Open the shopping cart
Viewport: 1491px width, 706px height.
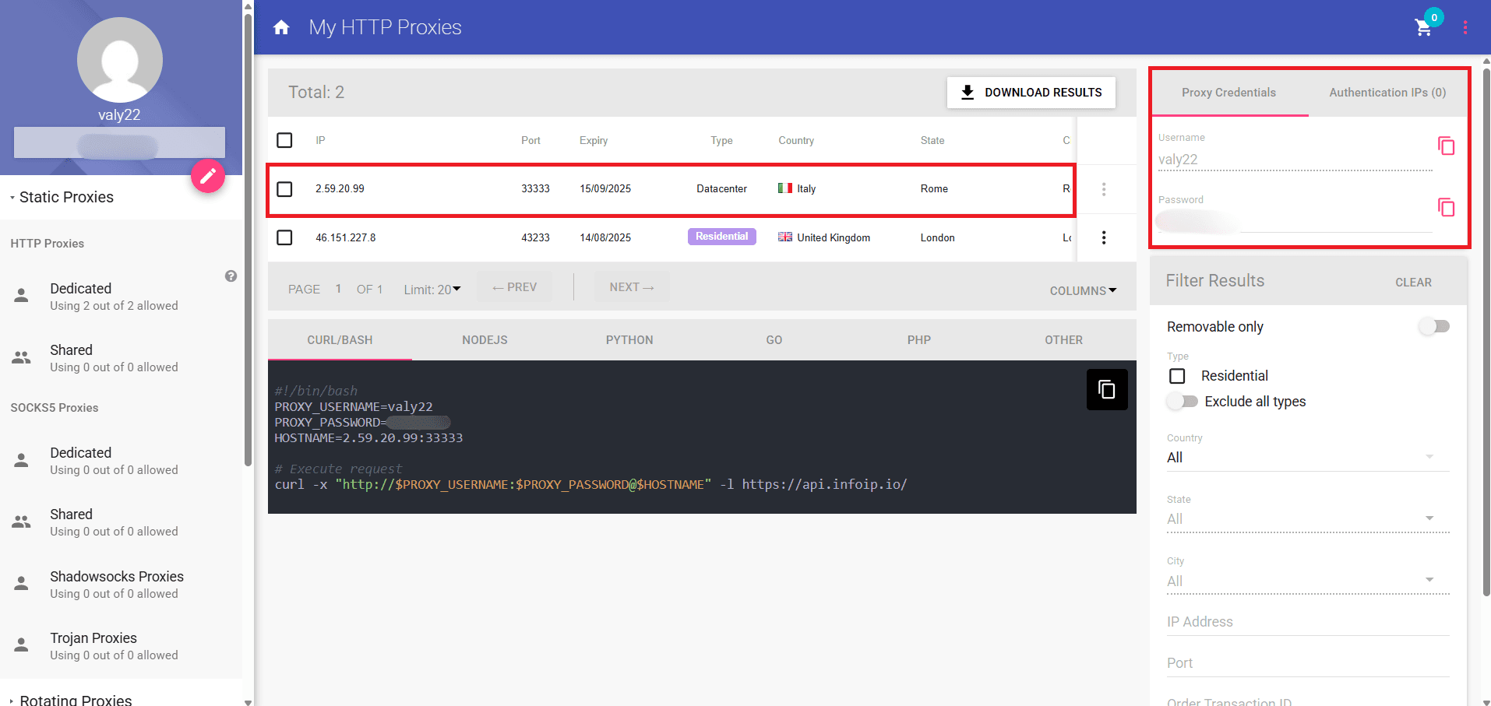coord(1423,27)
